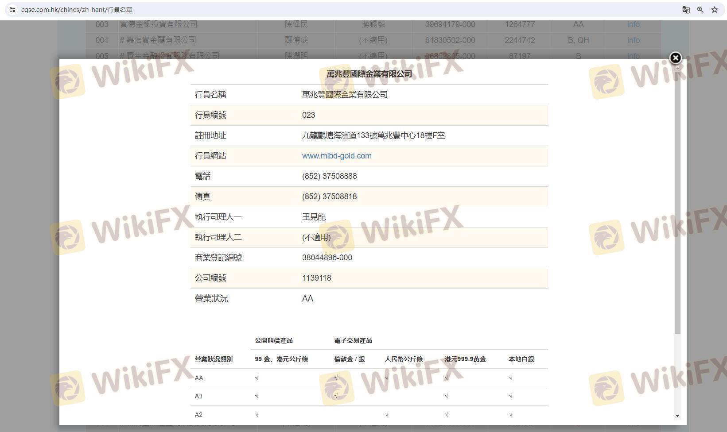Select 64830502-000 in background member list
Viewport: 727px width, 432px height.
450,40
